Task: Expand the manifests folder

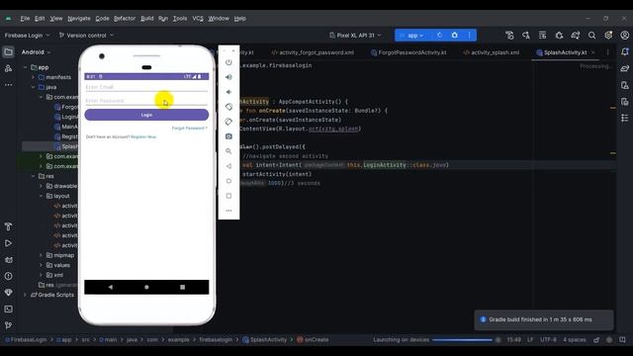Action: pyautogui.click(x=33, y=77)
